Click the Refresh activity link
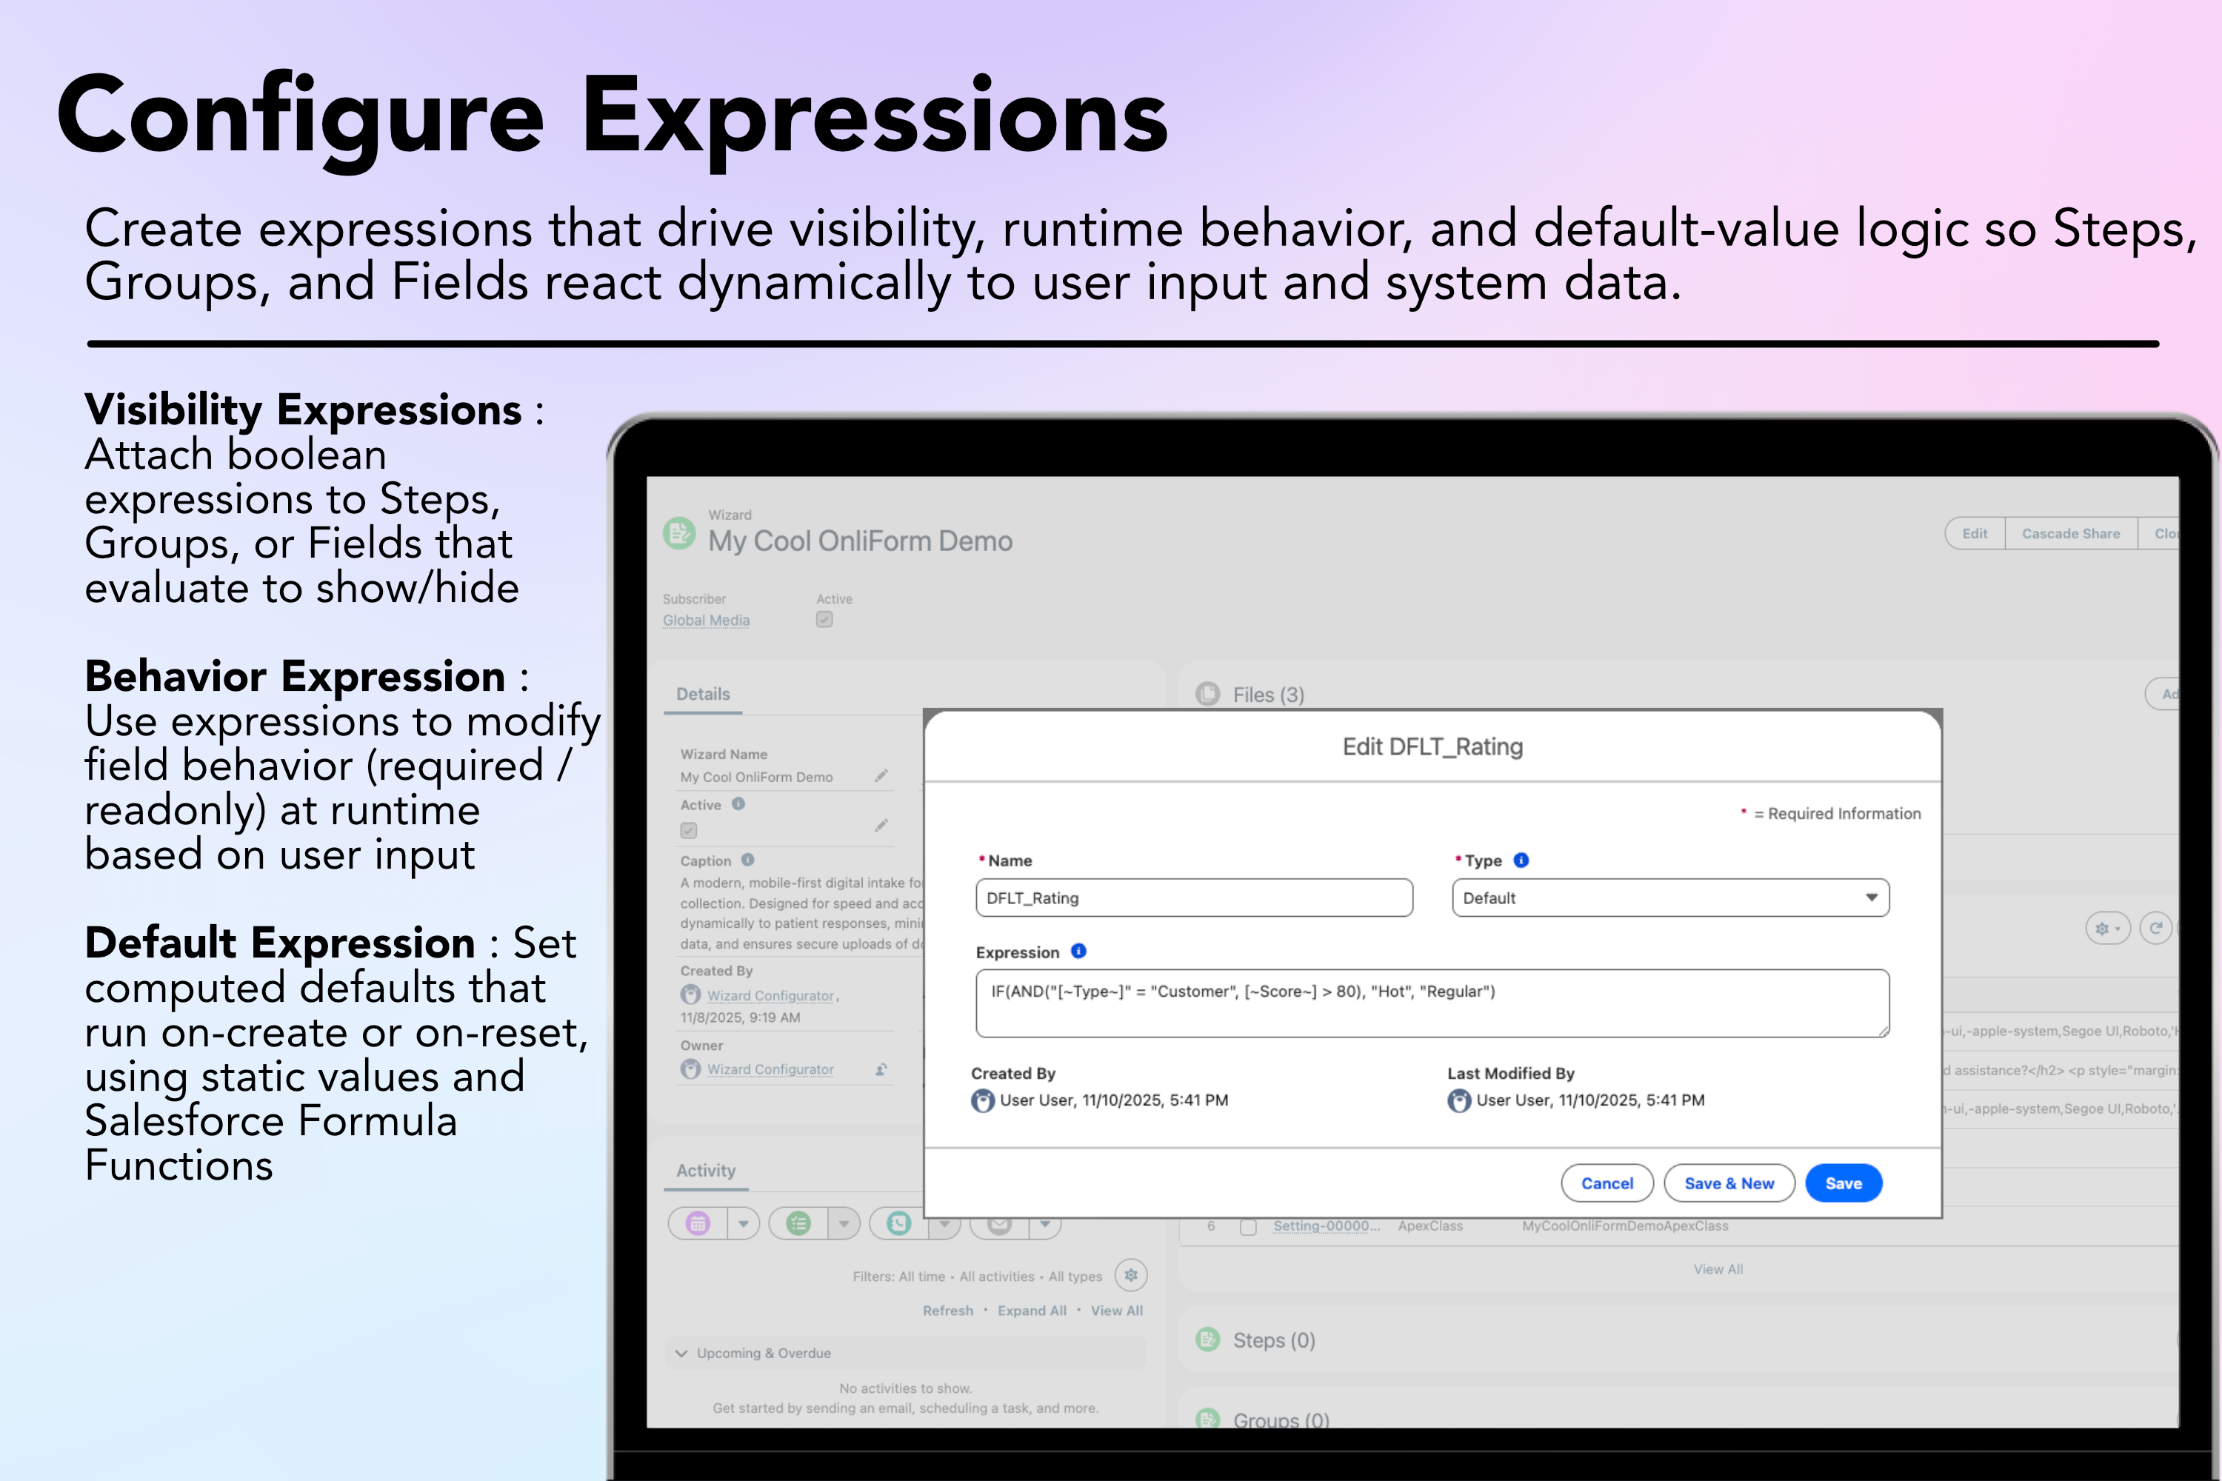The width and height of the screenshot is (2222, 1481). pos(947,1310)
